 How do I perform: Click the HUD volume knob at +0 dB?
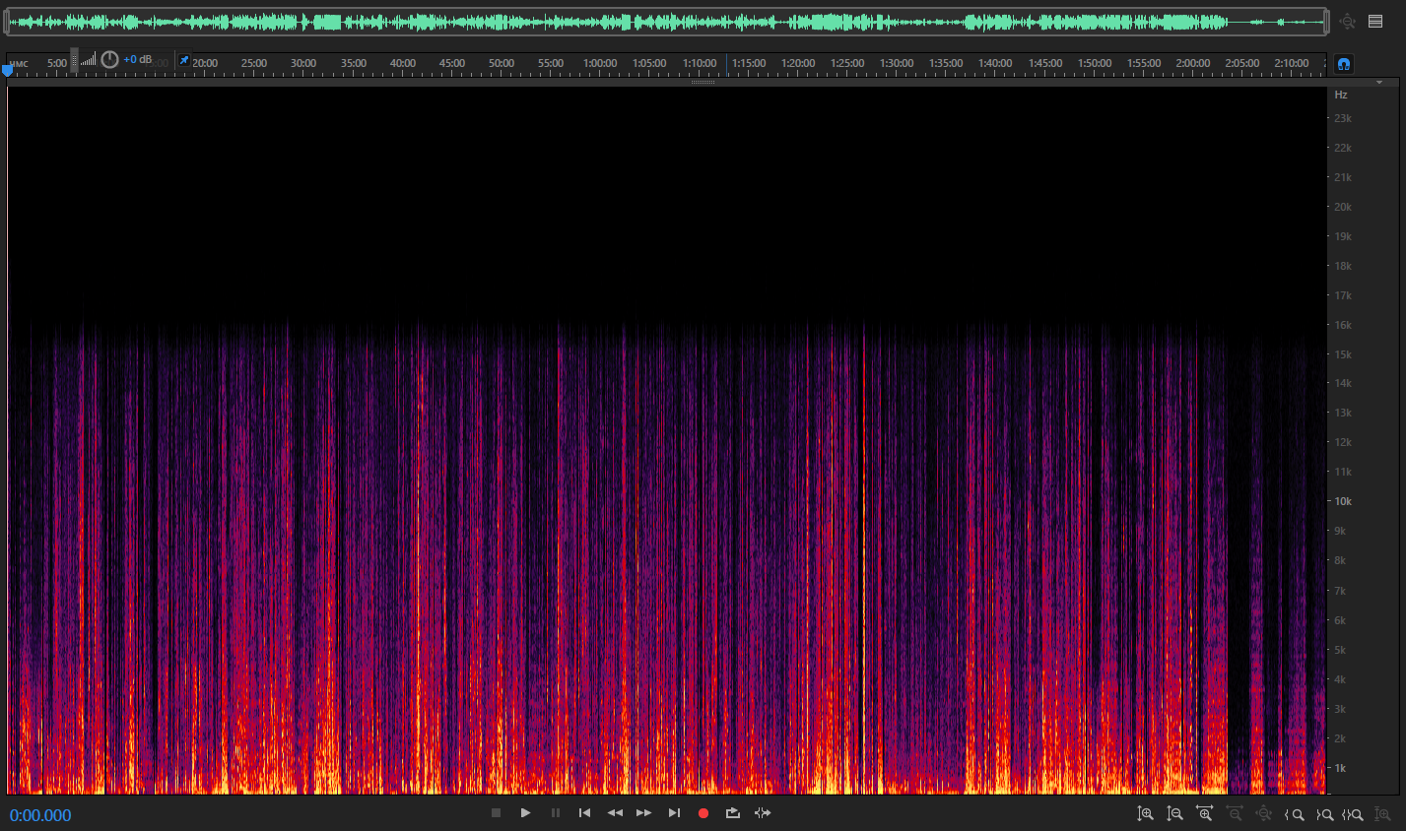pyautogui.click(x=109, y=60)
